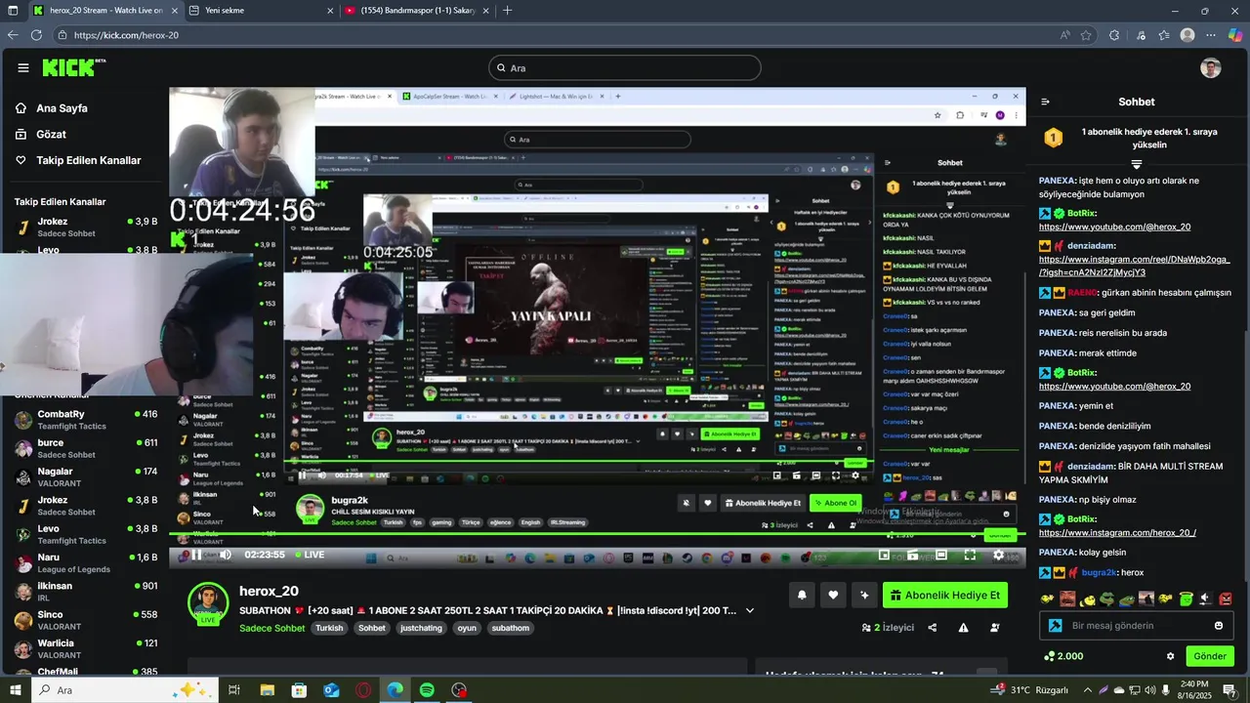
Task: Go back using the browser back arrow
Action: click(x=13, y=35)
